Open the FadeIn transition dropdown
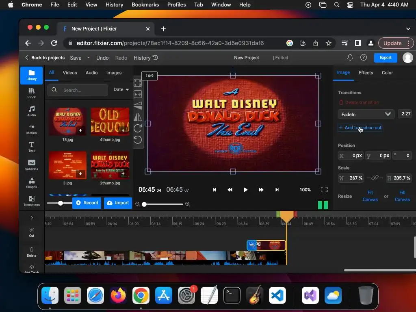This screenshot has height=312, width=416. point(366,114)
